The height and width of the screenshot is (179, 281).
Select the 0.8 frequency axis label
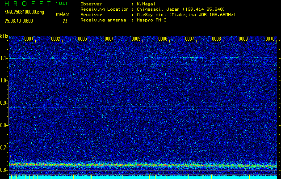coord(4,125)
